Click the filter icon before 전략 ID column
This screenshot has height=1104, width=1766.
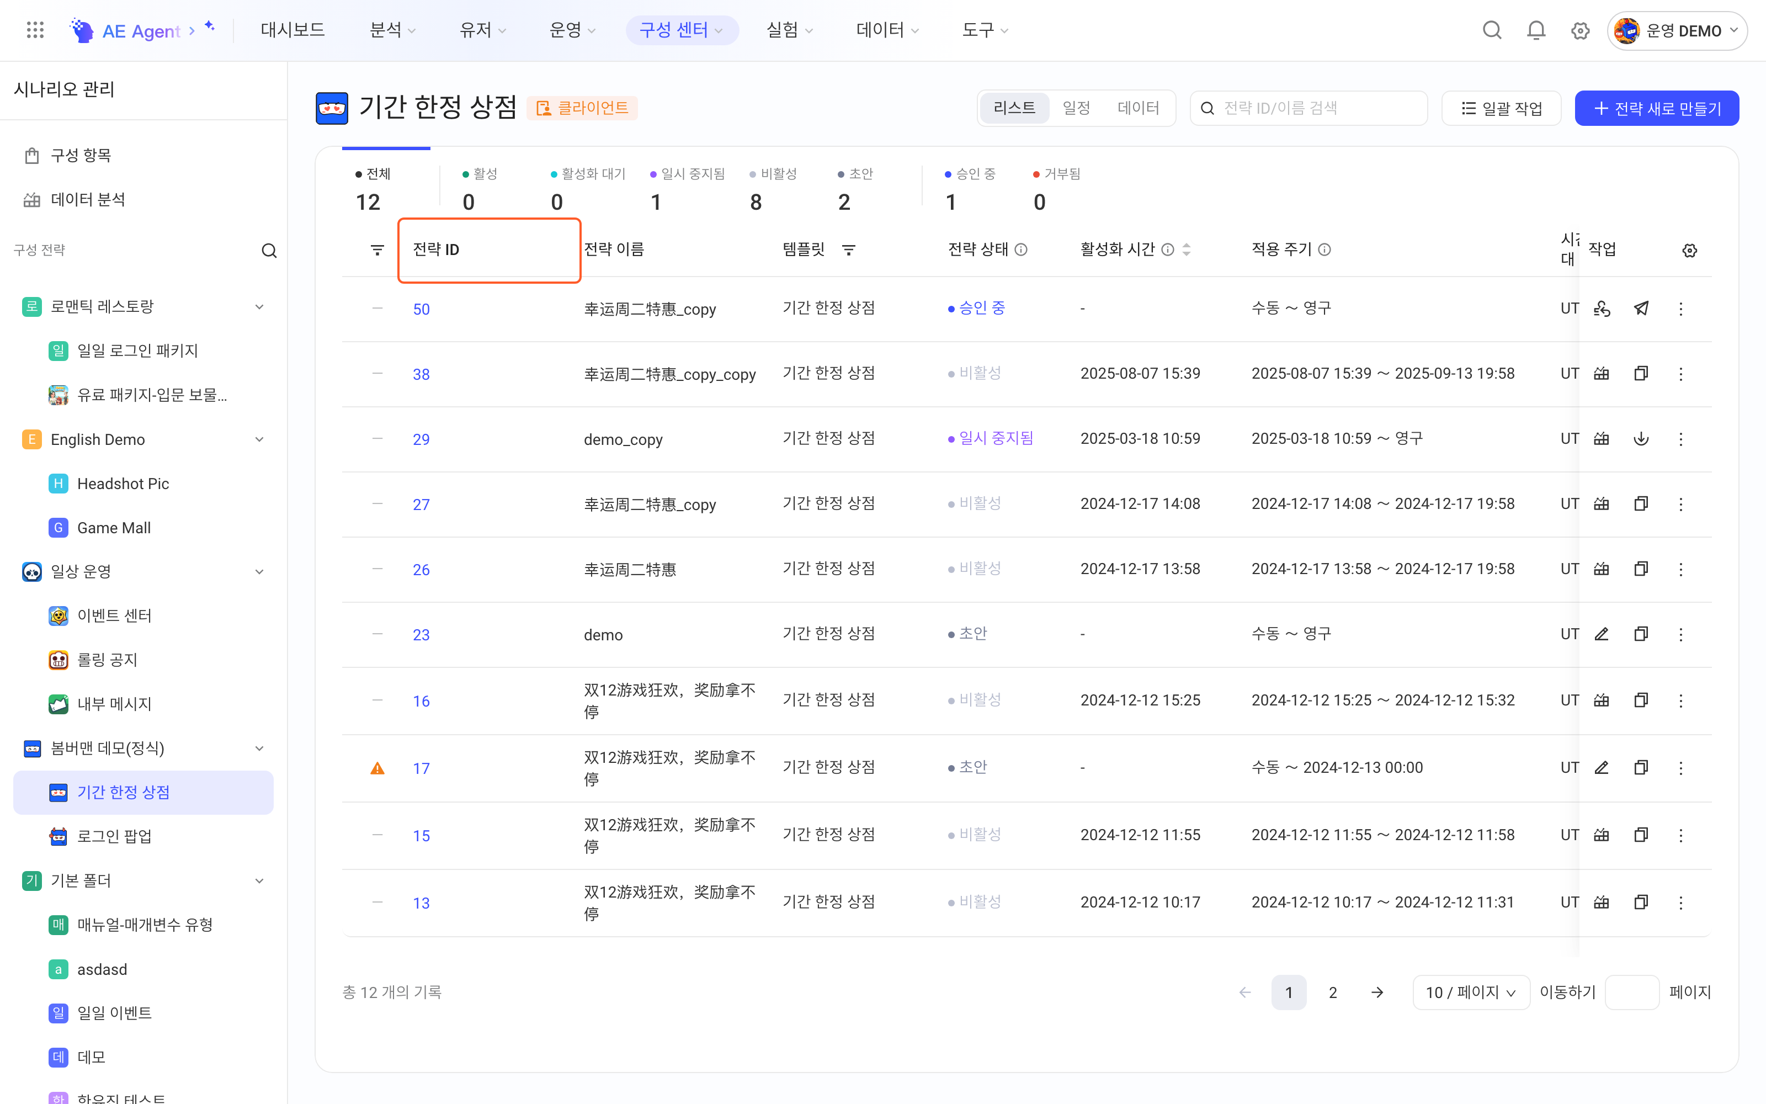[377, 250]
